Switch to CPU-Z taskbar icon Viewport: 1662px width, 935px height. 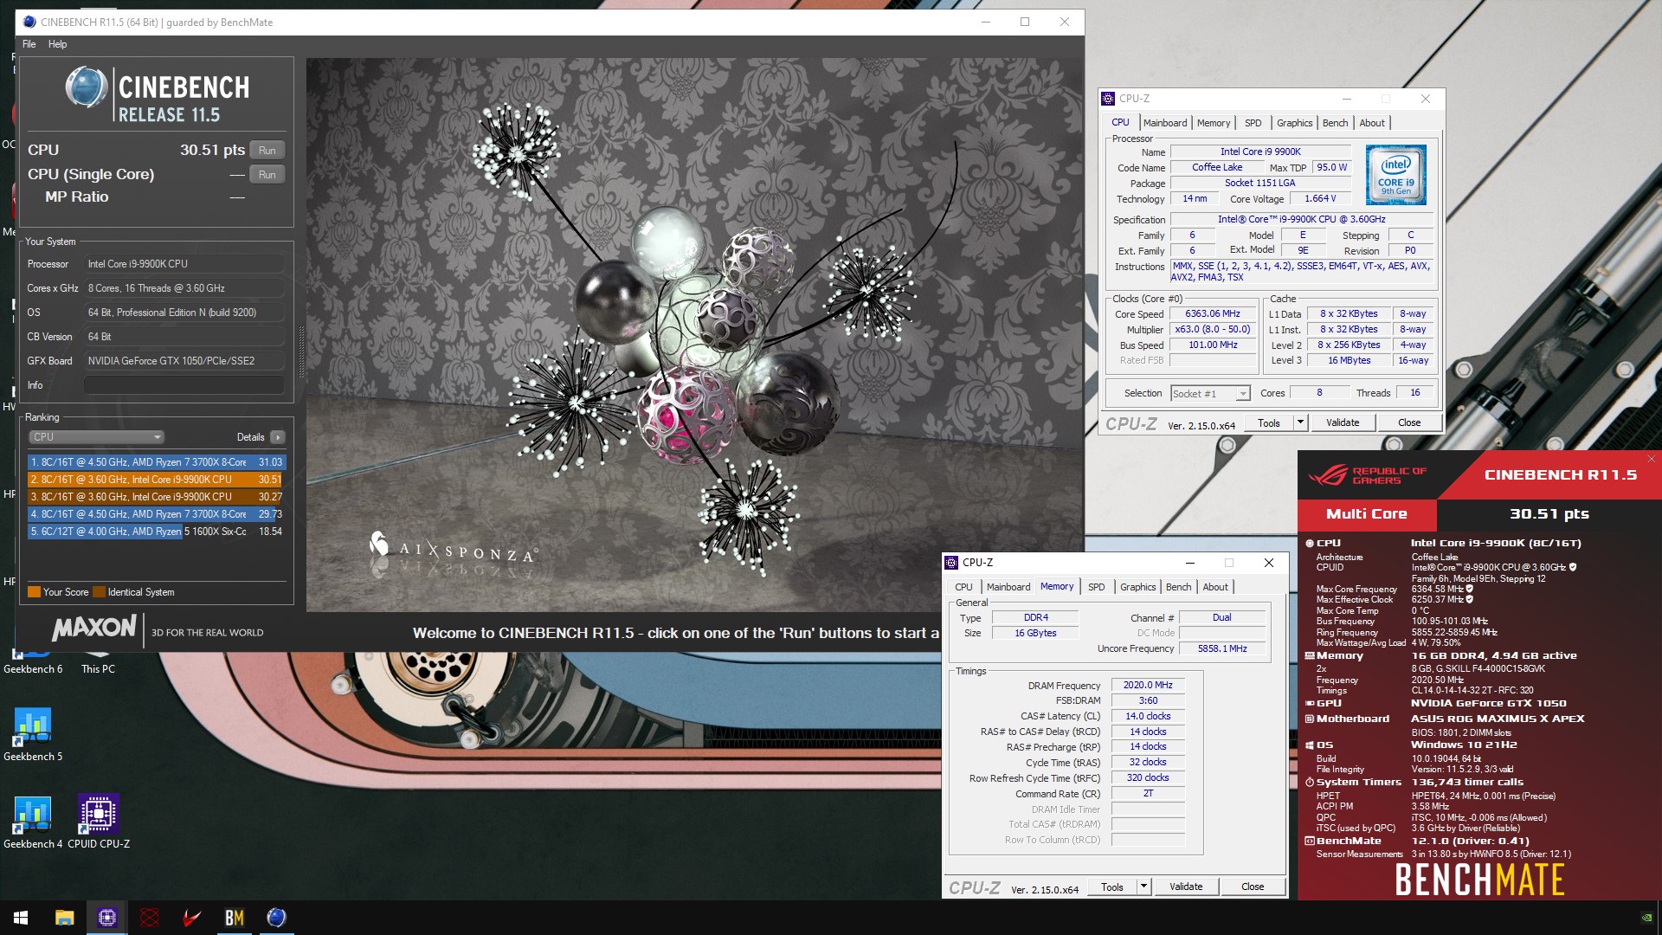107,918
